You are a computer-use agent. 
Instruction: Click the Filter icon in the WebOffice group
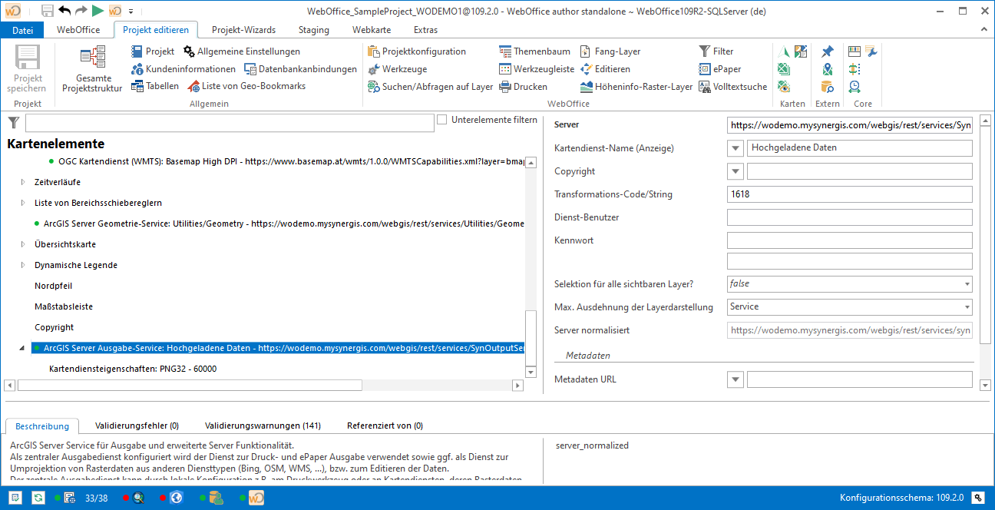703,51
